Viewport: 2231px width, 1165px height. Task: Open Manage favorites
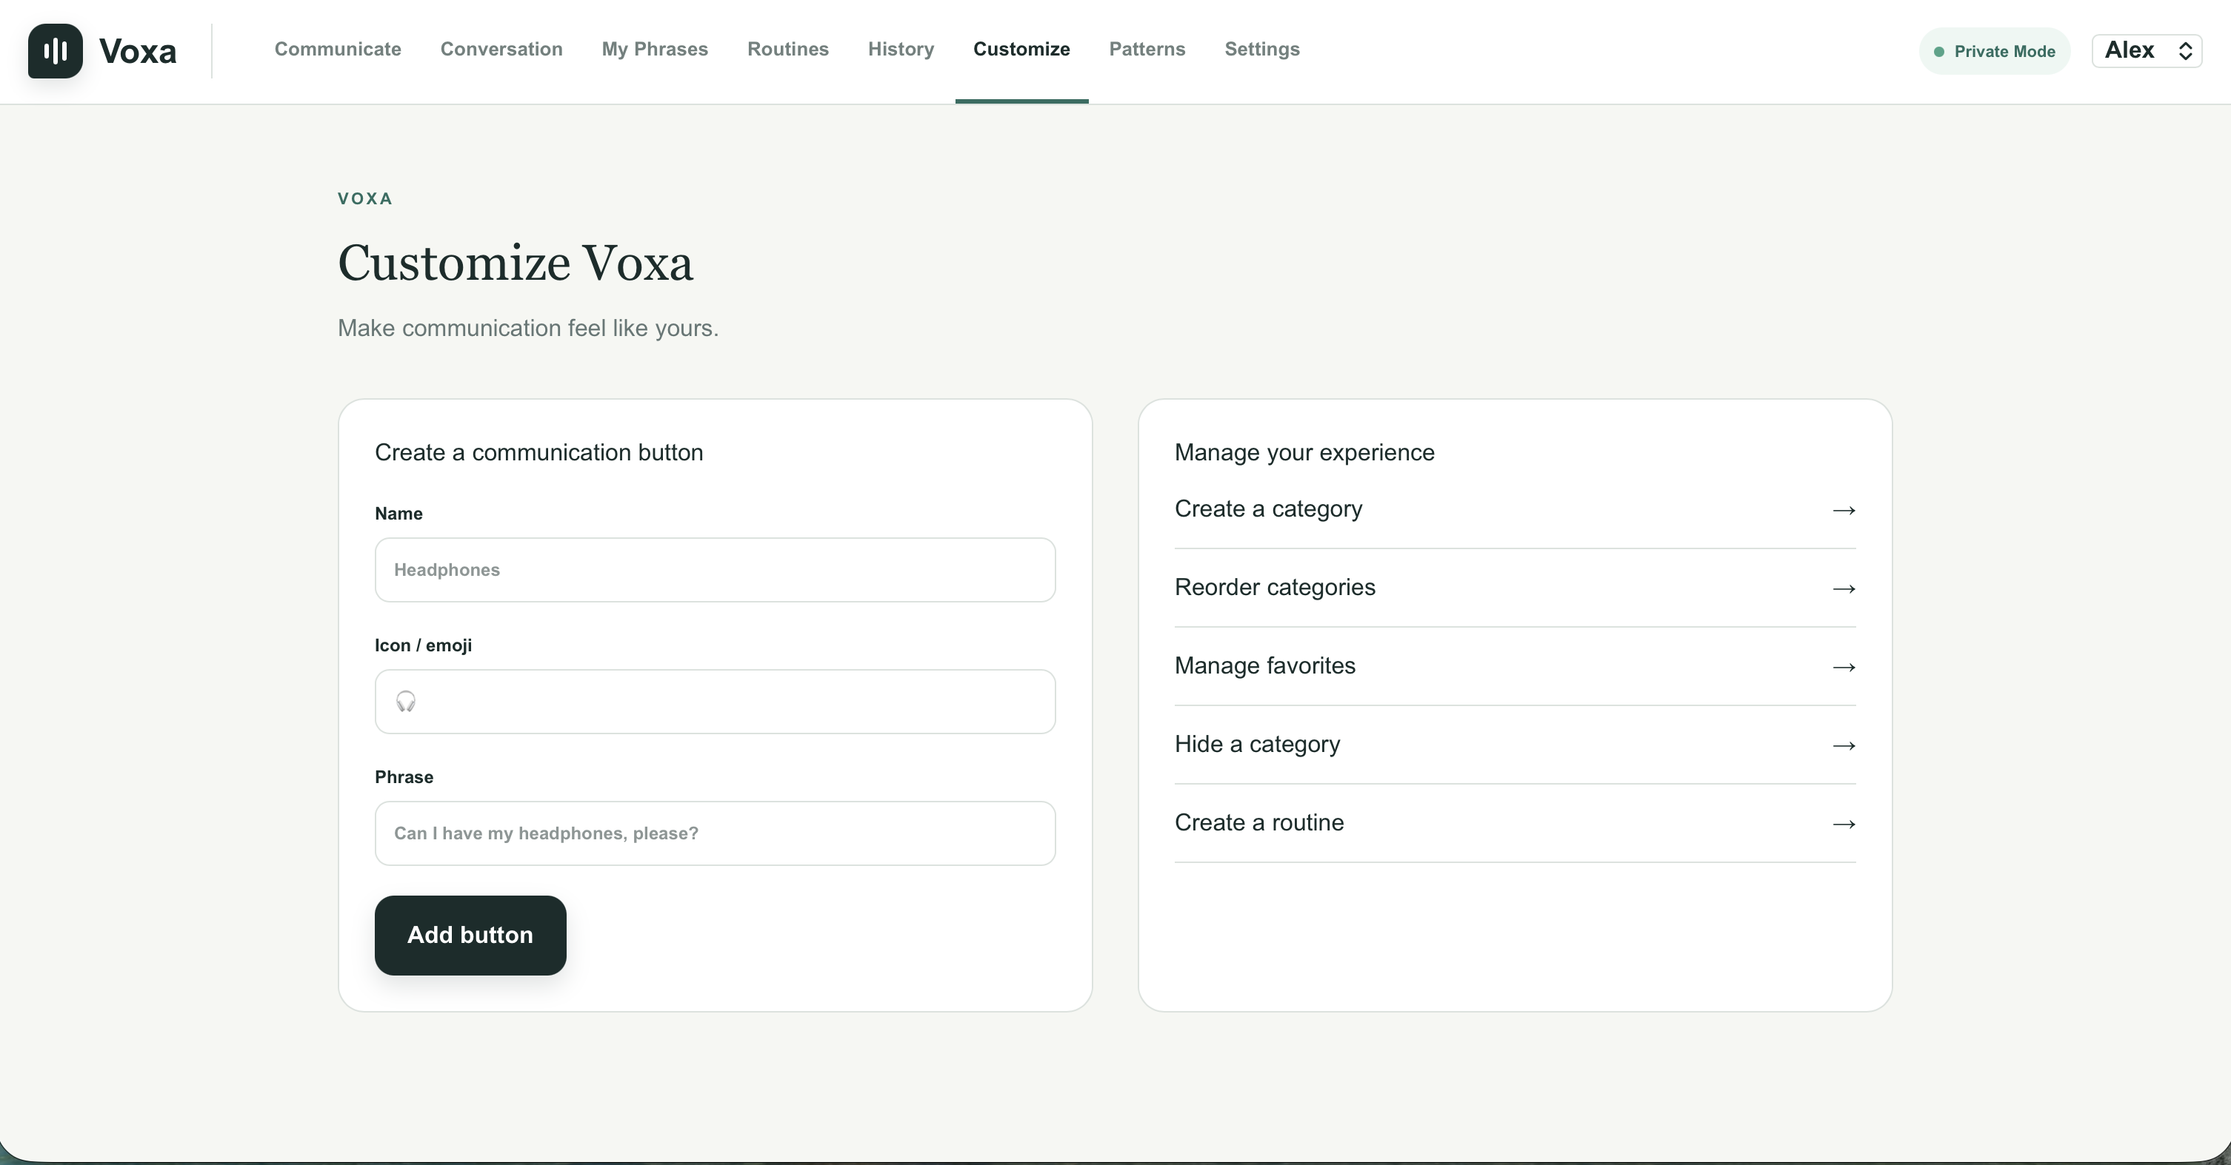click(1515, 666)
